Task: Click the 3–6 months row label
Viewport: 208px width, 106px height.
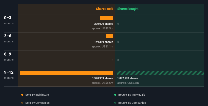Action: click(9, 38)
